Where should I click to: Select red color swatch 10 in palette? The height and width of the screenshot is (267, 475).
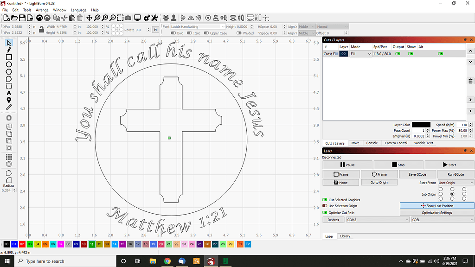83,244
